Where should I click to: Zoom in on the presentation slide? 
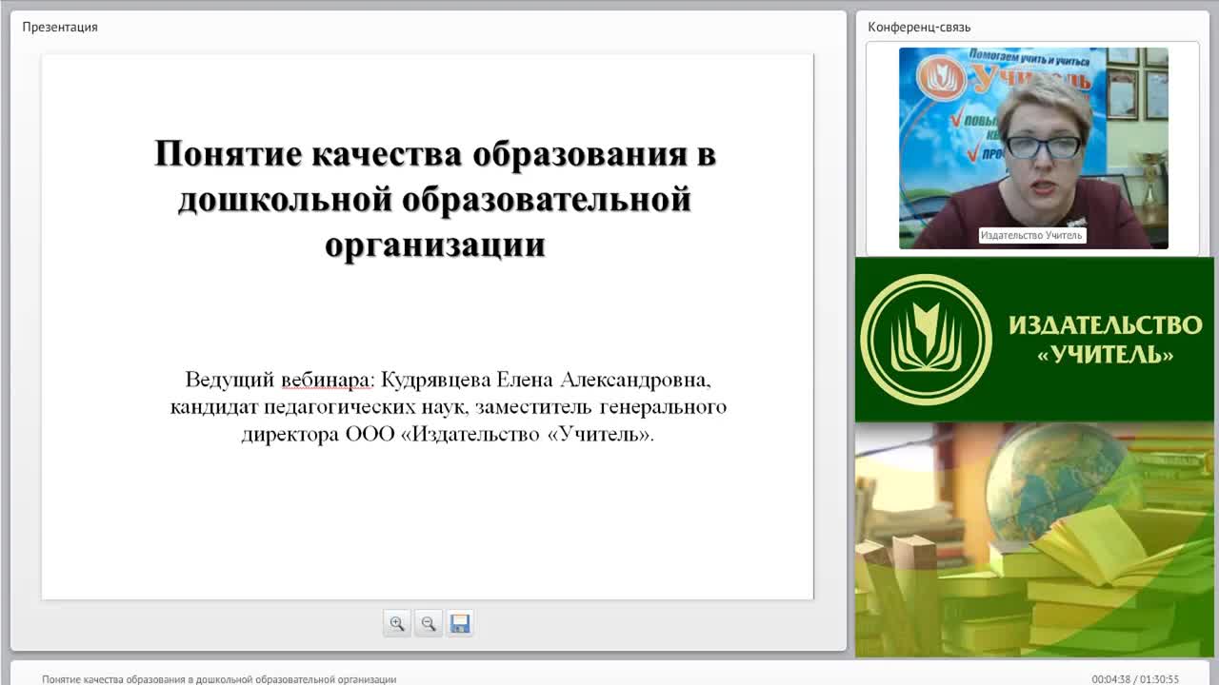tap(397, 623)
